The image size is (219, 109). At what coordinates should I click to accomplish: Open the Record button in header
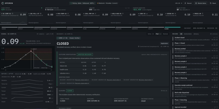[x=188, y=3]
